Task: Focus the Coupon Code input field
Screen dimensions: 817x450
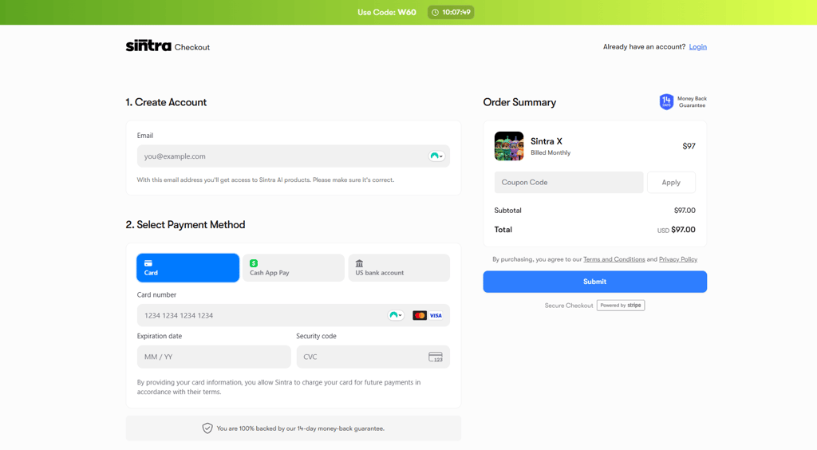Action: (568, 182)
